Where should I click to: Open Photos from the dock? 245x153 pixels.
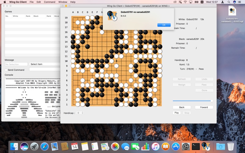115,147
